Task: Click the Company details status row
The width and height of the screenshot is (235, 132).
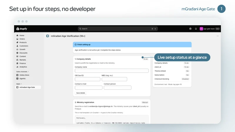Action: click(172, 63)
